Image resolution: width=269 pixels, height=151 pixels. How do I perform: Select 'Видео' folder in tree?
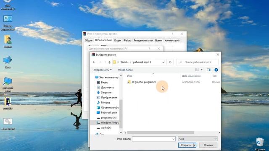point(103,82)
